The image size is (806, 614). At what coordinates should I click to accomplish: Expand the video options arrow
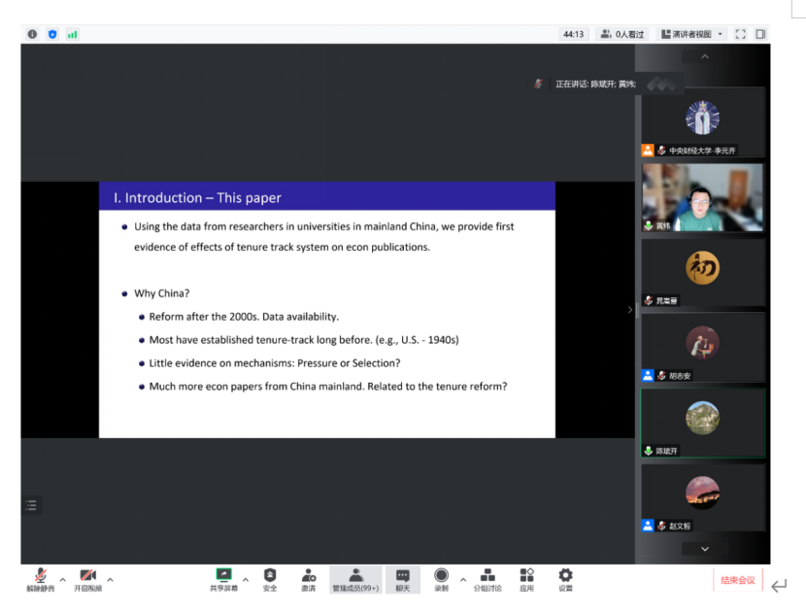110,580
